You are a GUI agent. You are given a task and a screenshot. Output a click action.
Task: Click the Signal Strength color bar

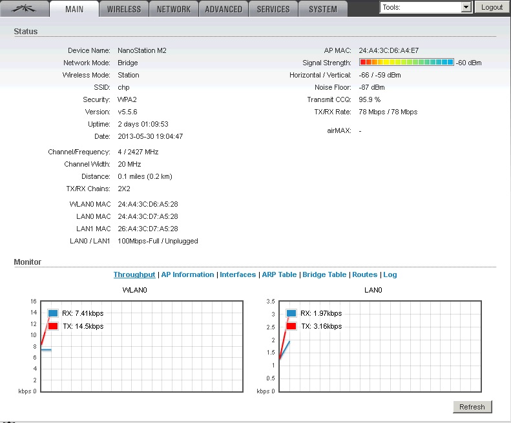406,62
